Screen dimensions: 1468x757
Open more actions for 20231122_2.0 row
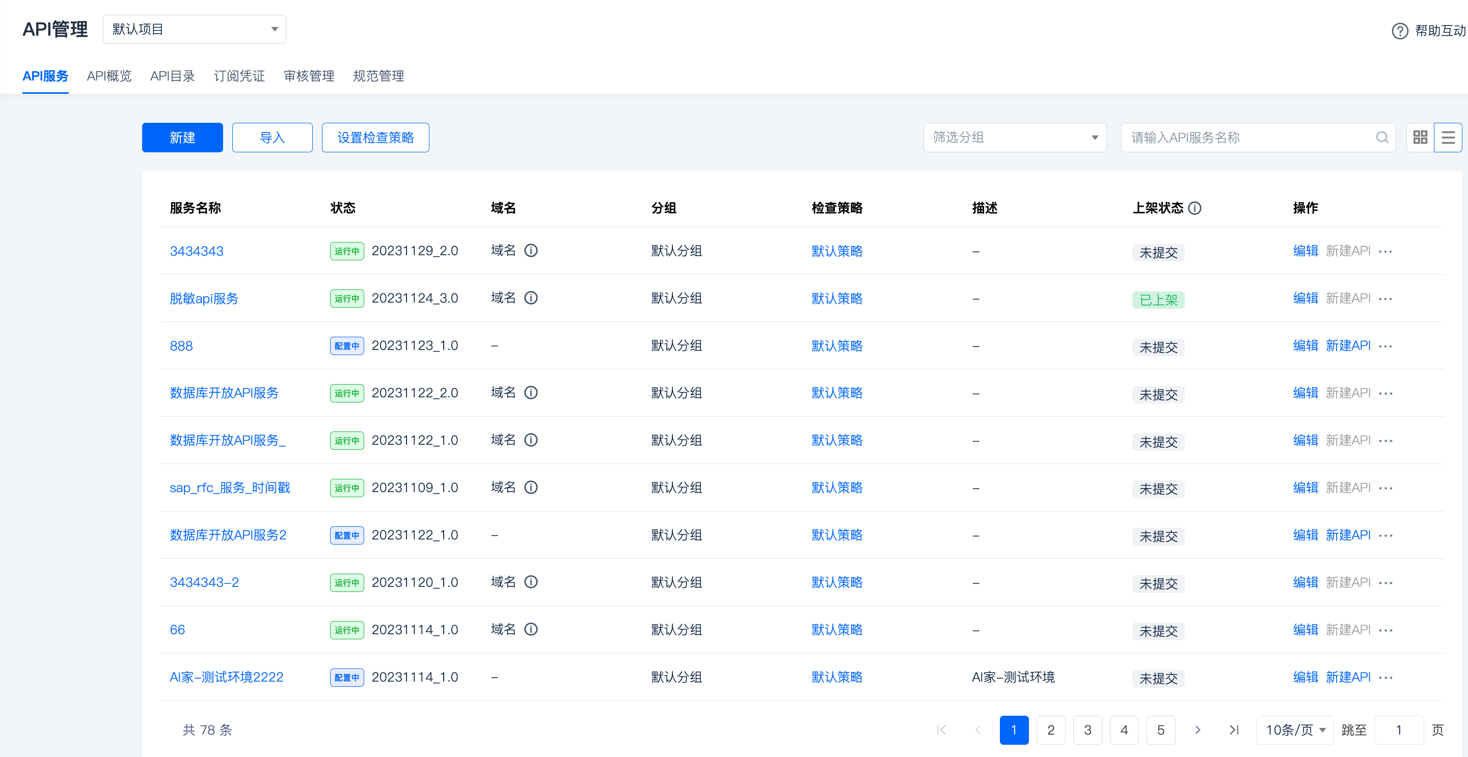coord(1385,393)
